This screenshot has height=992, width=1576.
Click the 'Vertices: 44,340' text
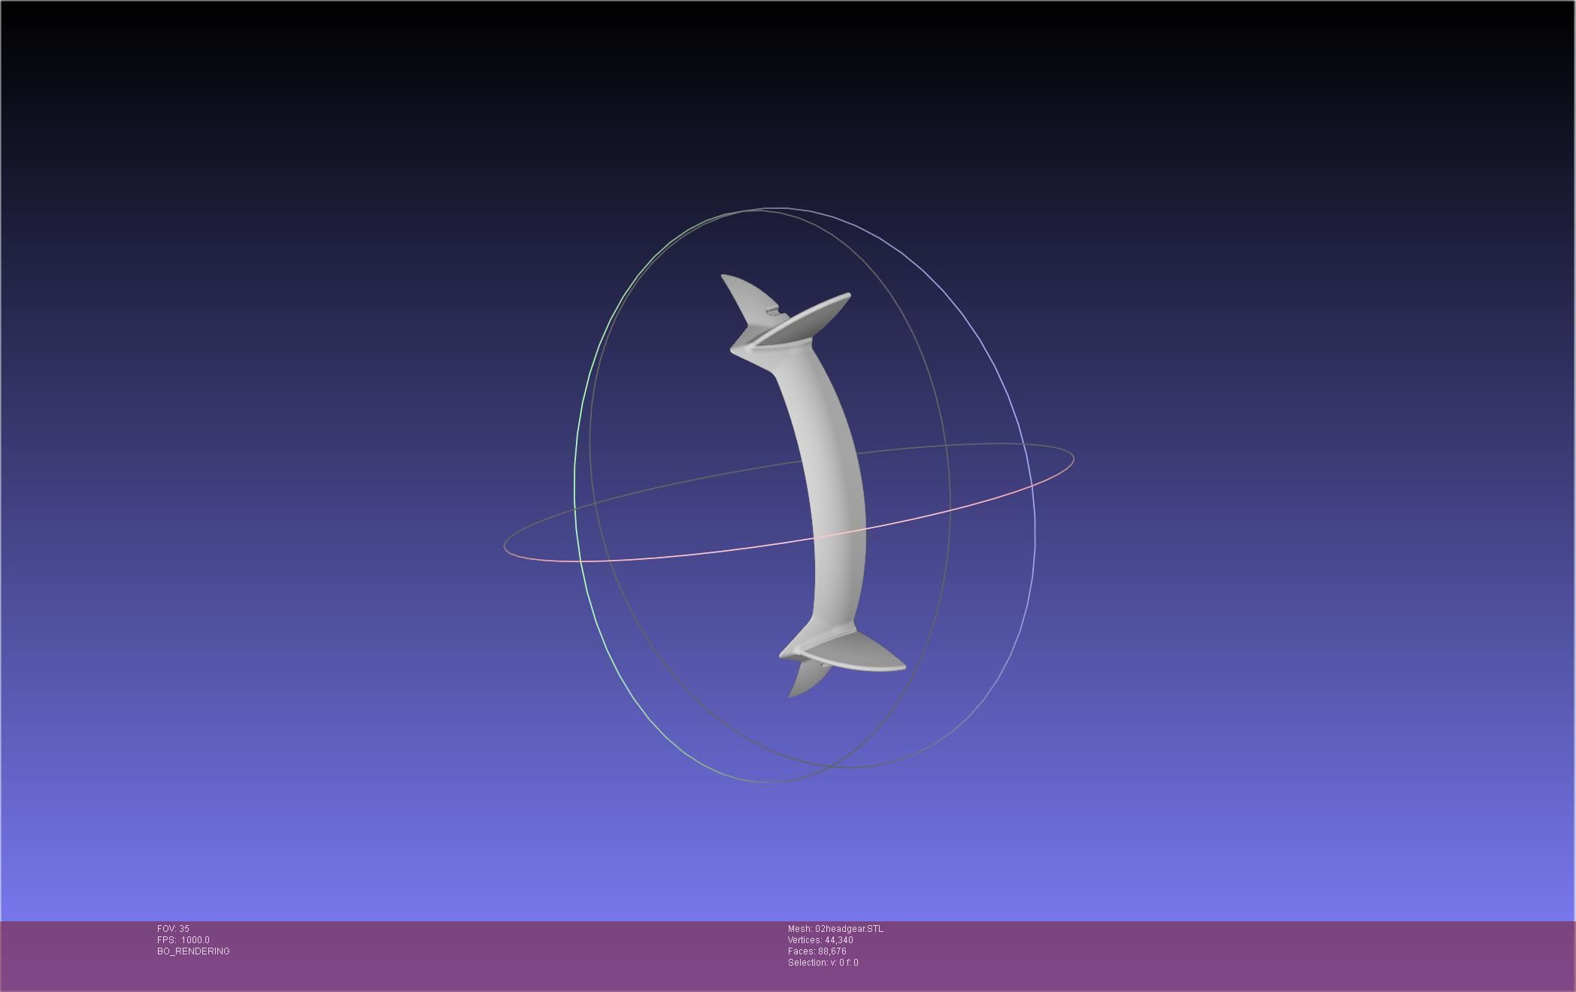[x=820, y=940]
